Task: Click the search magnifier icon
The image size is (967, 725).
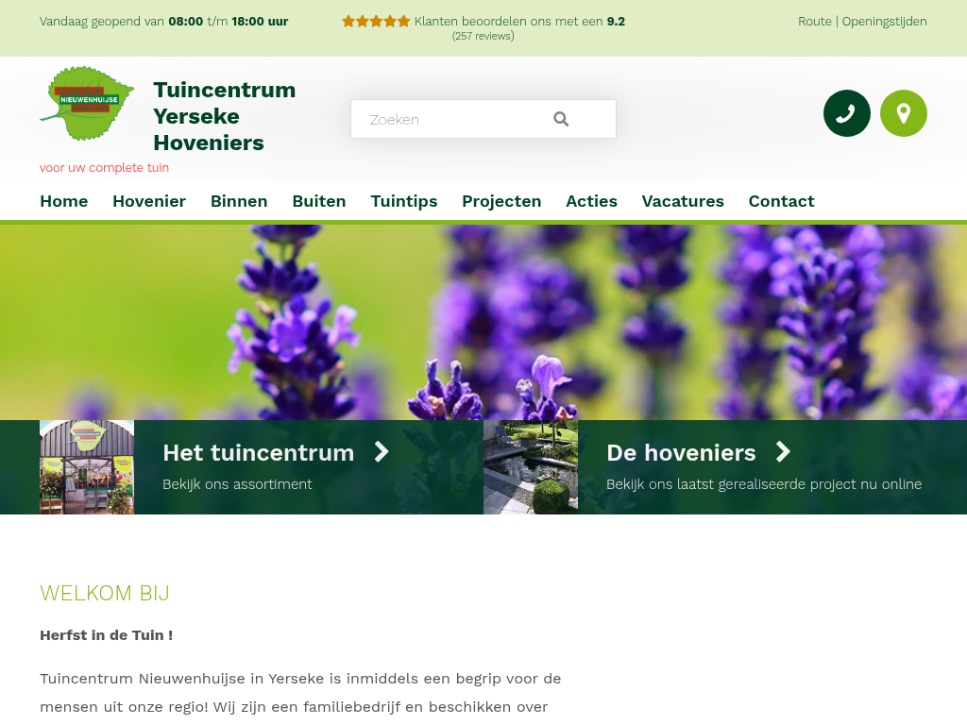Action: pos(561,119)
